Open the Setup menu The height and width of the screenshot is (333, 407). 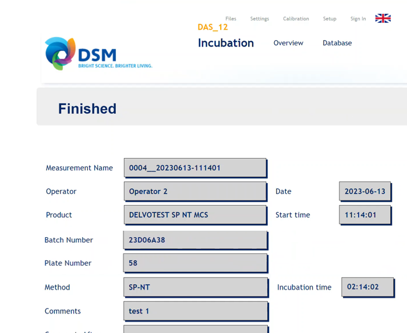tap(330, 19)
